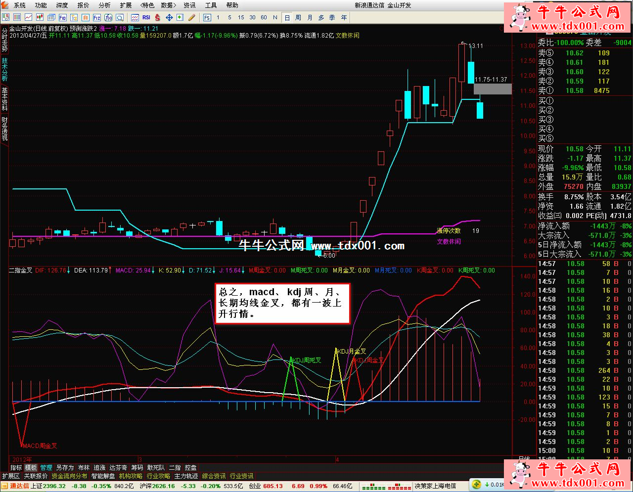Select the 15-minute period button
This screenshot has height=492, width=633.
241,17
